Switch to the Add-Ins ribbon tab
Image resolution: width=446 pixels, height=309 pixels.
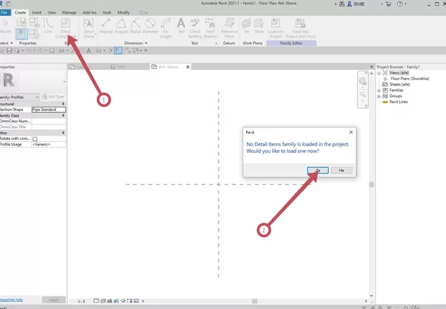click(89, 12)
